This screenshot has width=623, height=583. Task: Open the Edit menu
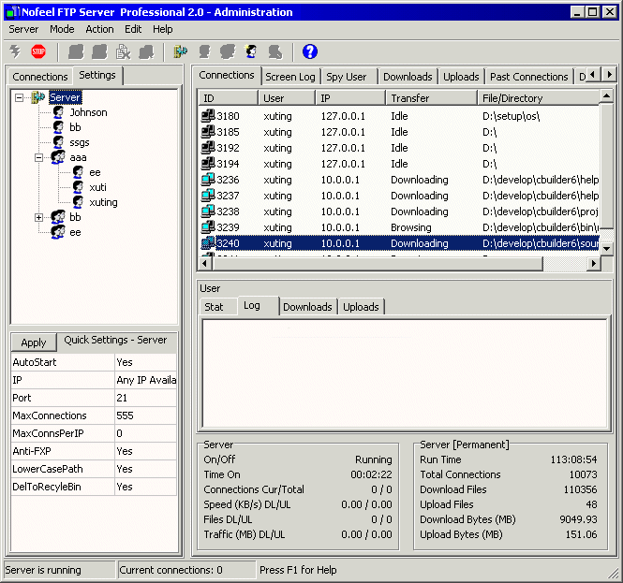(133, 29)
